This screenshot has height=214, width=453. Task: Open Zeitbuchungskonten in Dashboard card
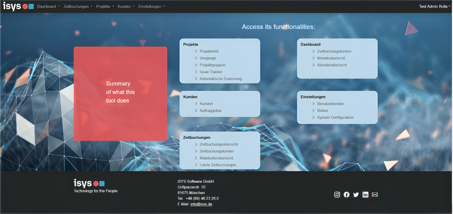(x=334, y=52)
